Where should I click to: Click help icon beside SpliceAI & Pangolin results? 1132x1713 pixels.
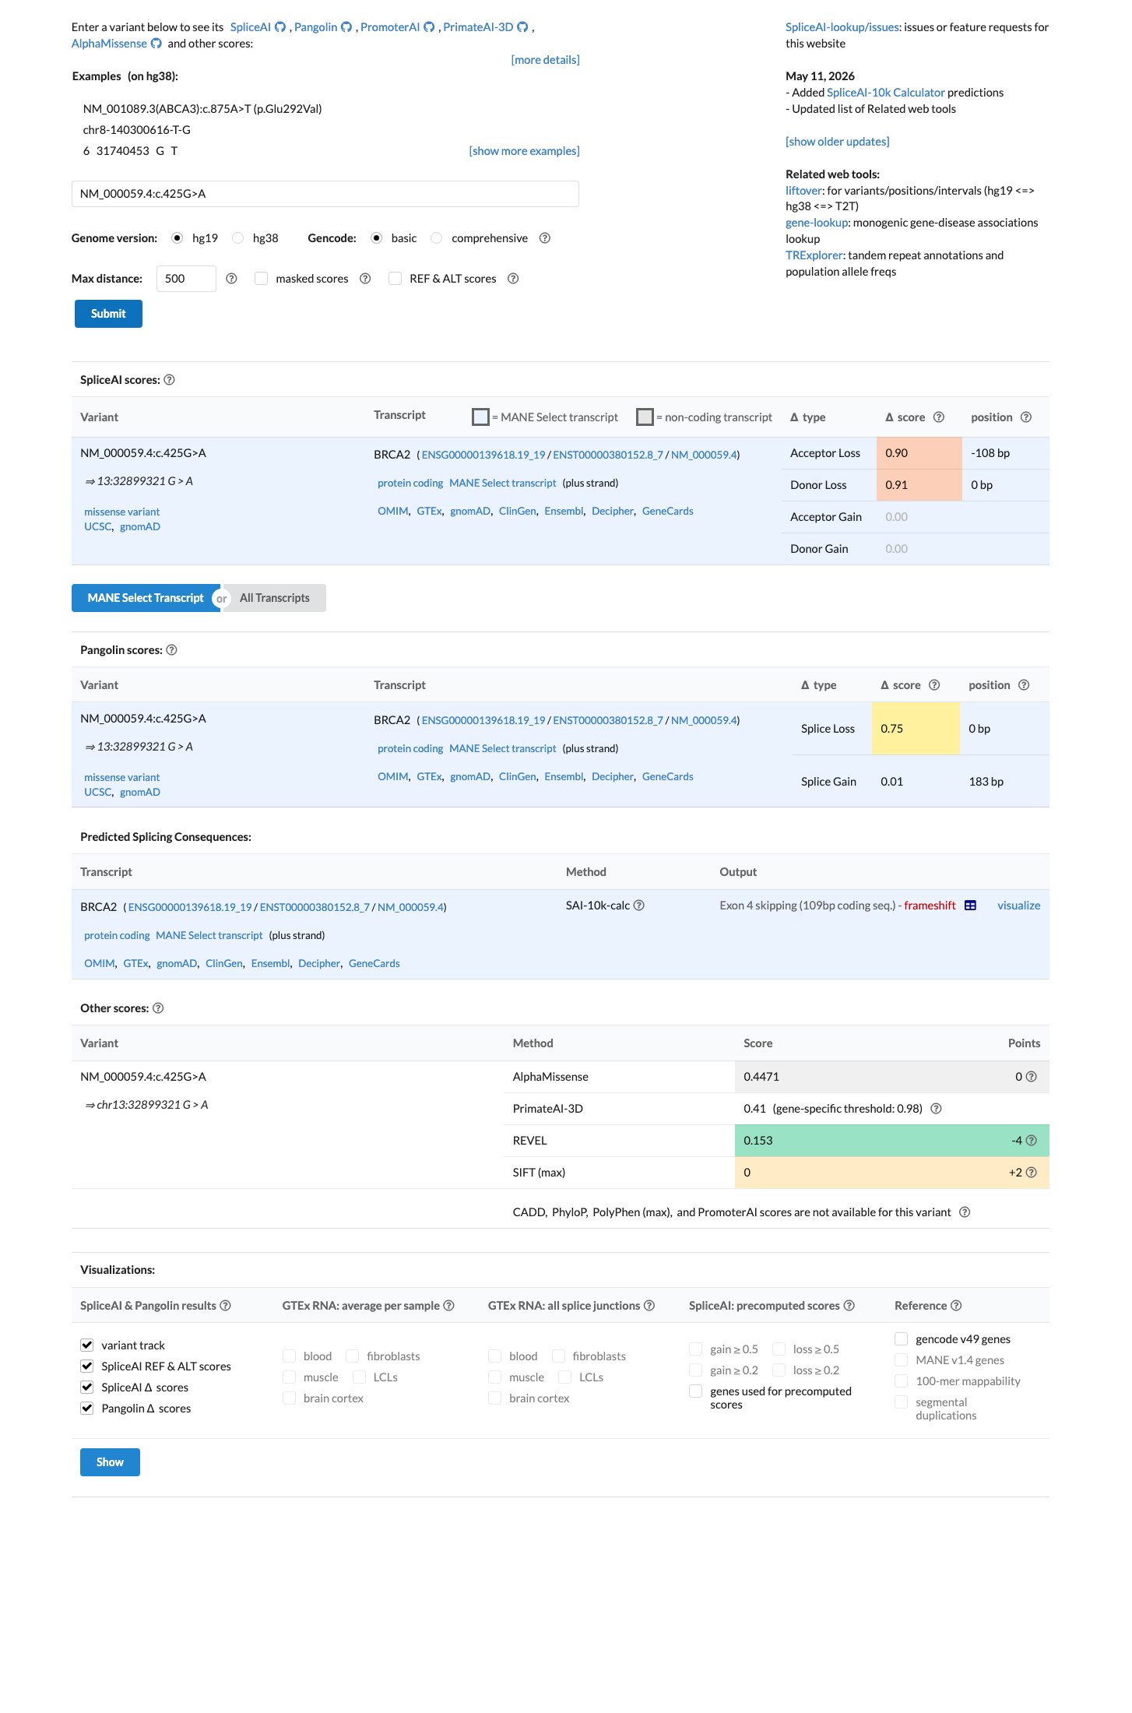[x=225, y=1306]
